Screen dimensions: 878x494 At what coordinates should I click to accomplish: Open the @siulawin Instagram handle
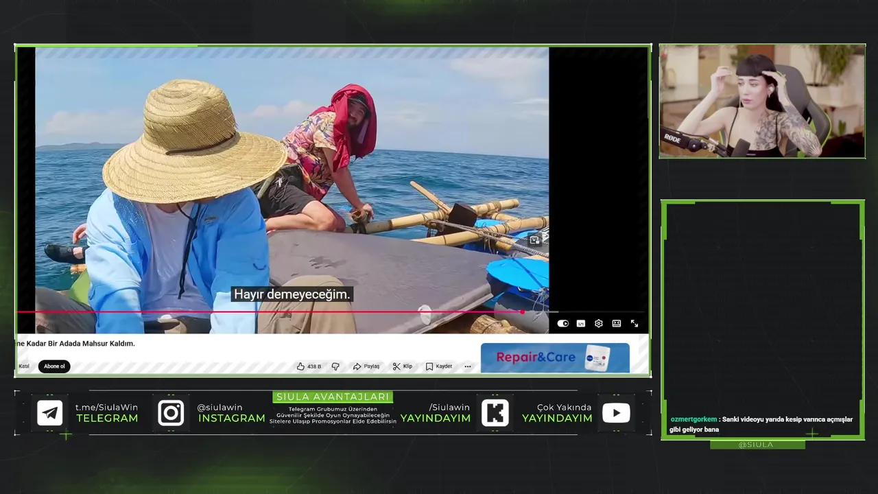click(219, 408)
